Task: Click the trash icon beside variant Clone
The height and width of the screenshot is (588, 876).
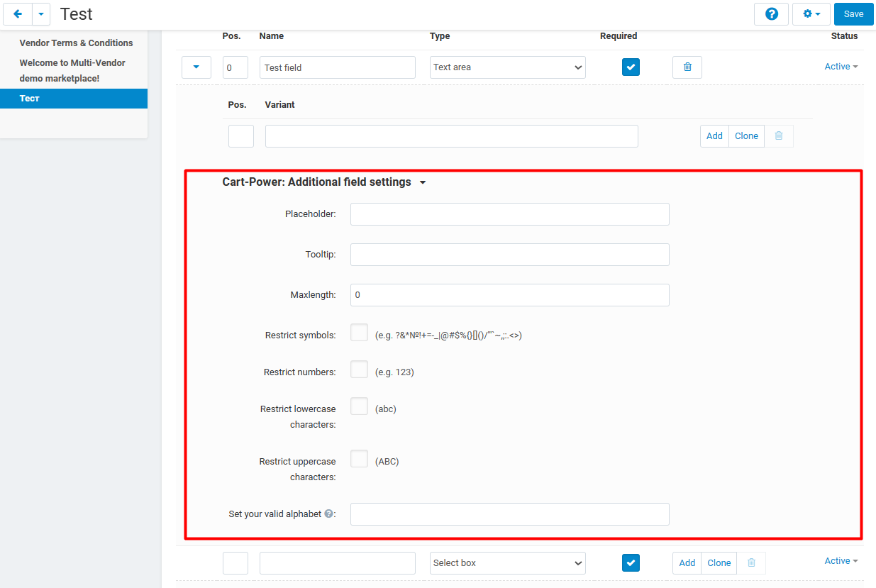Action: point(779,136)
